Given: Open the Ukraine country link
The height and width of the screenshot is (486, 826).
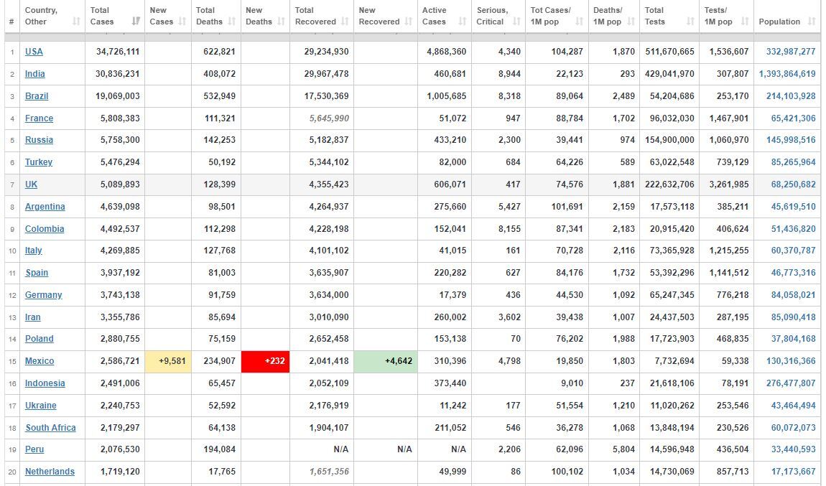Looking at the screenshot, I should 40,405.
